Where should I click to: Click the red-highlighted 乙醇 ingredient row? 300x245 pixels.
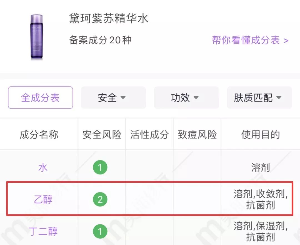coord(150,199)
